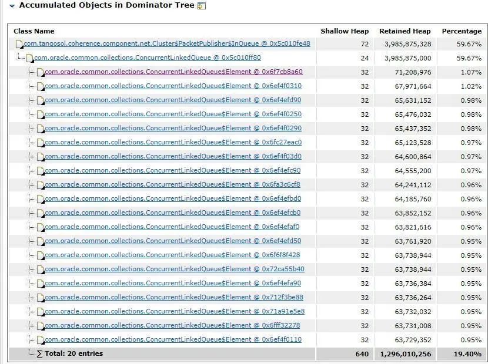Click the file icon of the InQueue row
The image size is (488, 364).
19,45
